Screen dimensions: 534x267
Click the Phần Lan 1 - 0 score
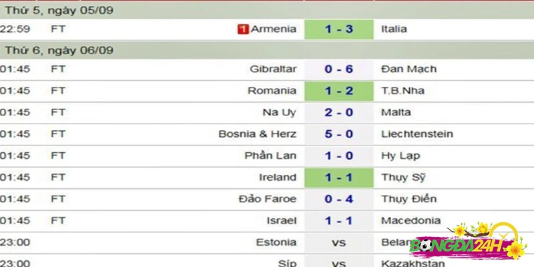339,156
